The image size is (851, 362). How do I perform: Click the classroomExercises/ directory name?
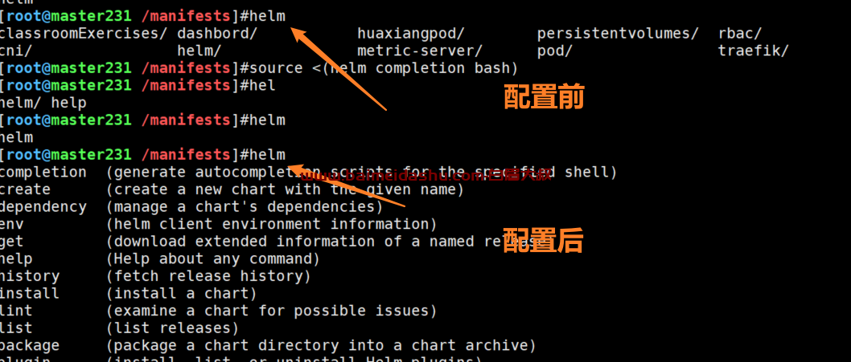pyautogui.click(x=83, y=34)
